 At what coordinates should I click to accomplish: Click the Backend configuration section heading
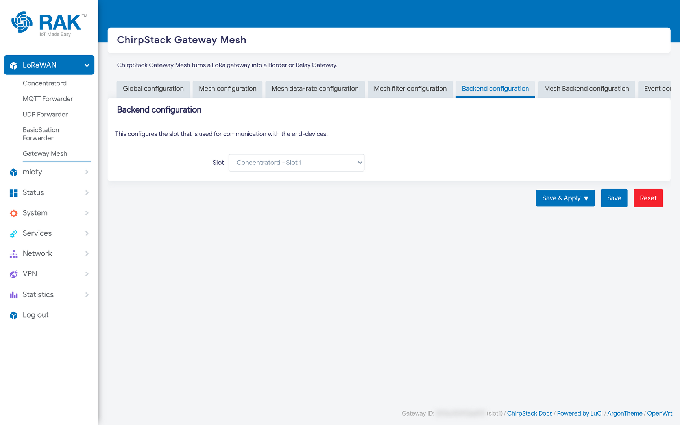[159, 110]
